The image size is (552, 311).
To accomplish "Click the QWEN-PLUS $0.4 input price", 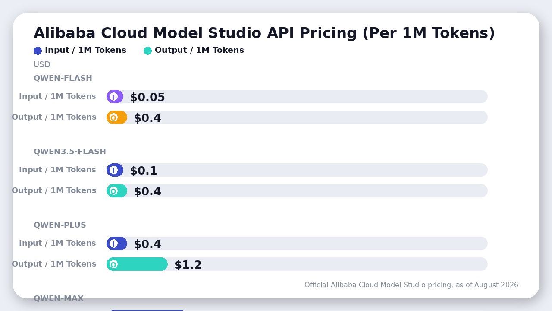I will coord(147,244).
